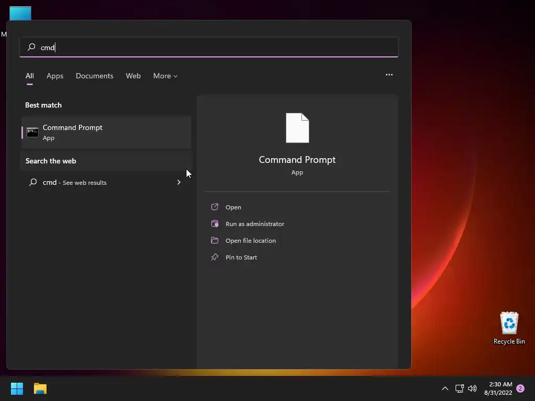Click the Open action icon
This screenshot has width=535, height=401.
tap(215, 207)
